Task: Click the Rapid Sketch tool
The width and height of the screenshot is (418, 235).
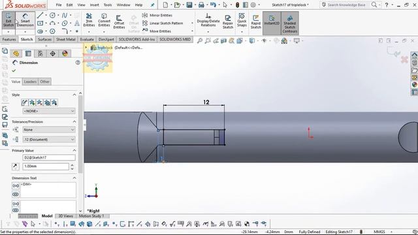Action: (255, 22)
